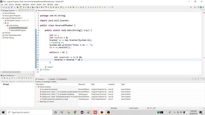The width and height of the screenshot is (205, 115).
Task: Expand the JRE System Library node
Action: [4, 20]
